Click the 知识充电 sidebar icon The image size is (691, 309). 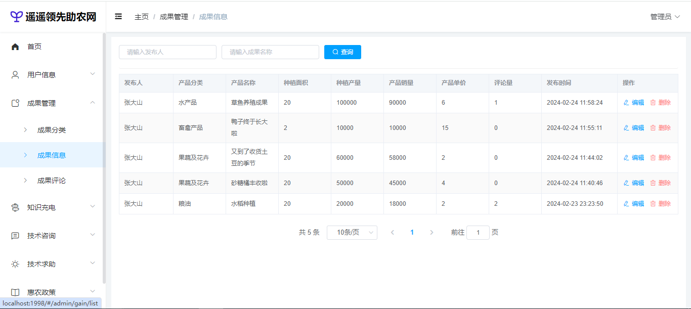pos(15,207)
